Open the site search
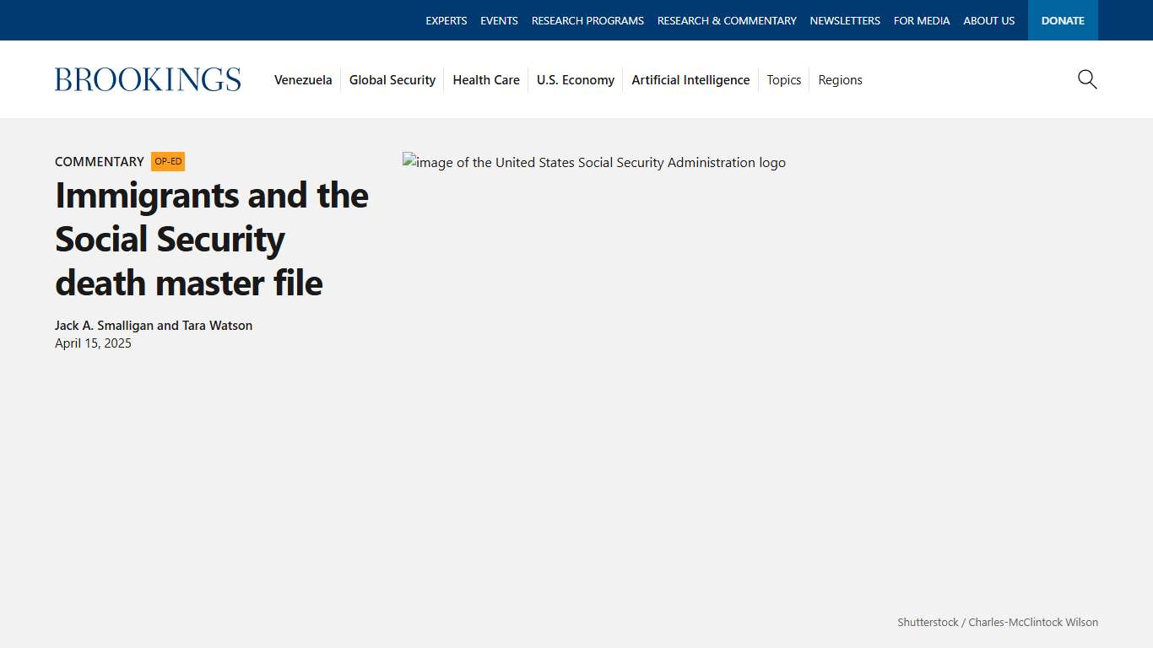This screenshot has width=1153, height=648. click(x=1087, y=79)
